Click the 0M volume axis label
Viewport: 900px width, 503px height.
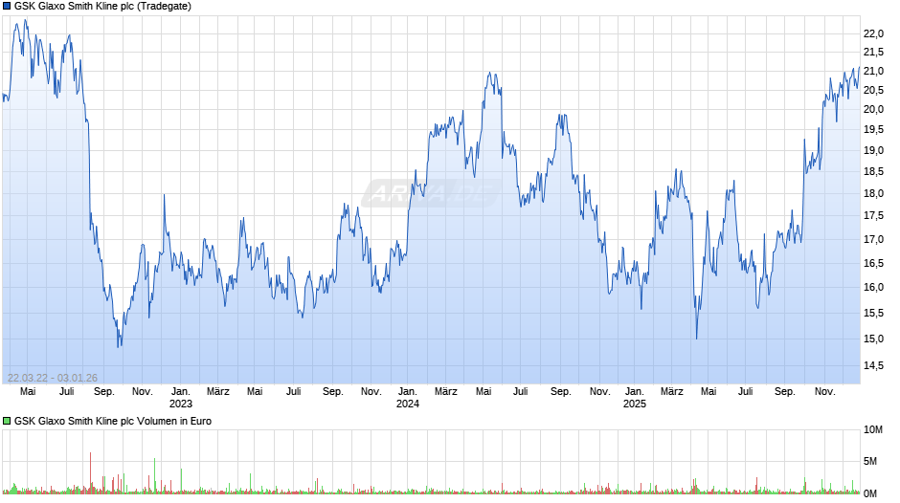tap(870, 493)
